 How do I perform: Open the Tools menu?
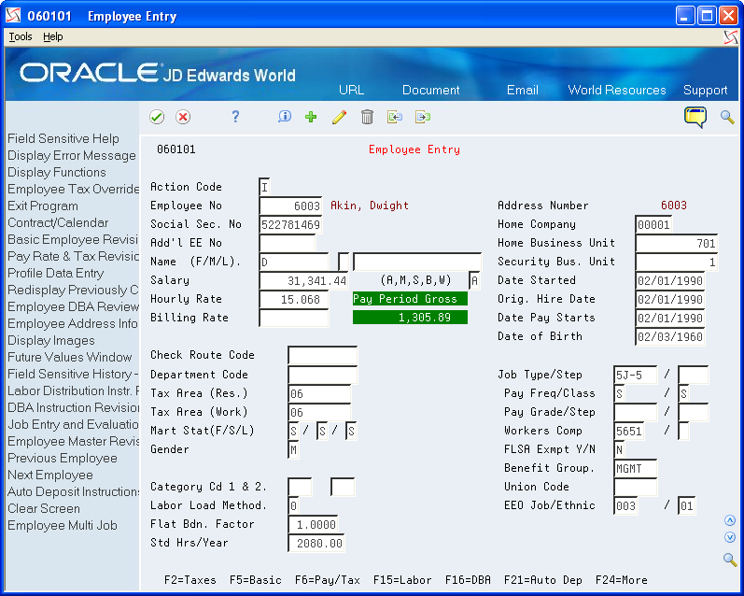[21, 36]
